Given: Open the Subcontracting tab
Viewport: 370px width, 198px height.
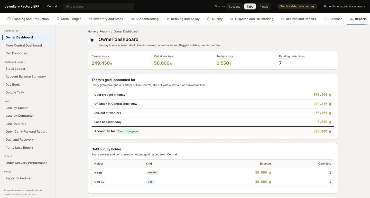Looking at the screenshot, I should 145,19.
